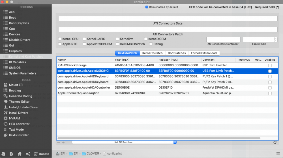Switch to the KernelToPatch tab

(152, 53)
